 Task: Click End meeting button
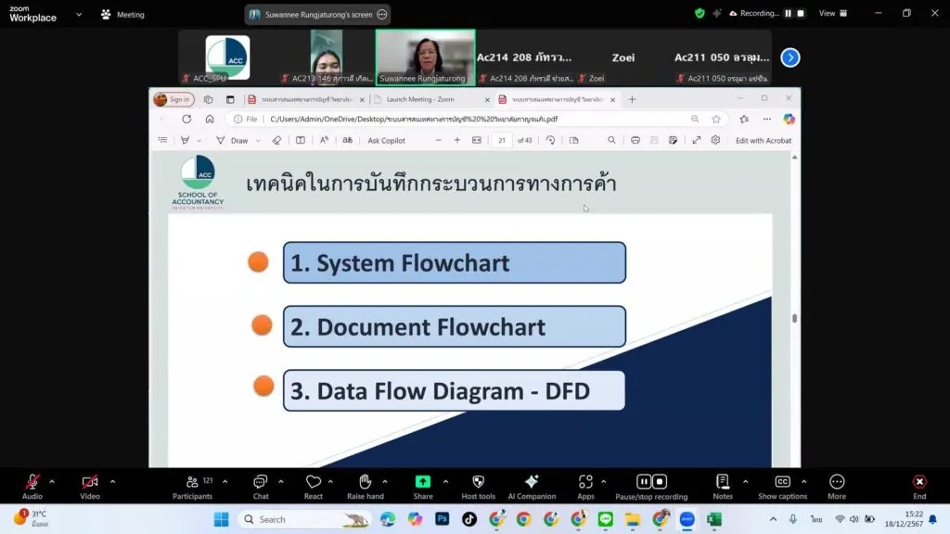919,487
